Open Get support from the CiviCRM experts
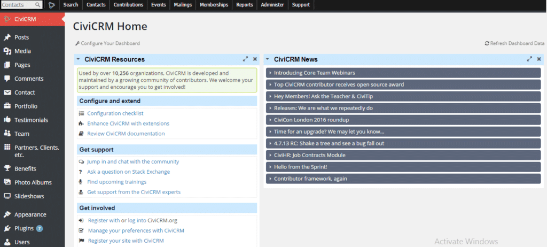The image size is (547, 247). click(x=134, y=192)
